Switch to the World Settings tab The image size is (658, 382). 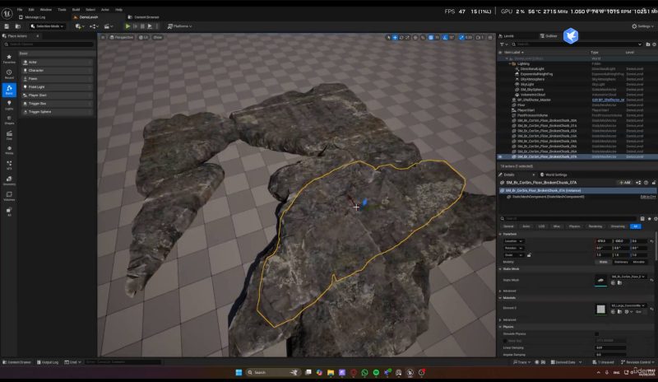point(555,175)
